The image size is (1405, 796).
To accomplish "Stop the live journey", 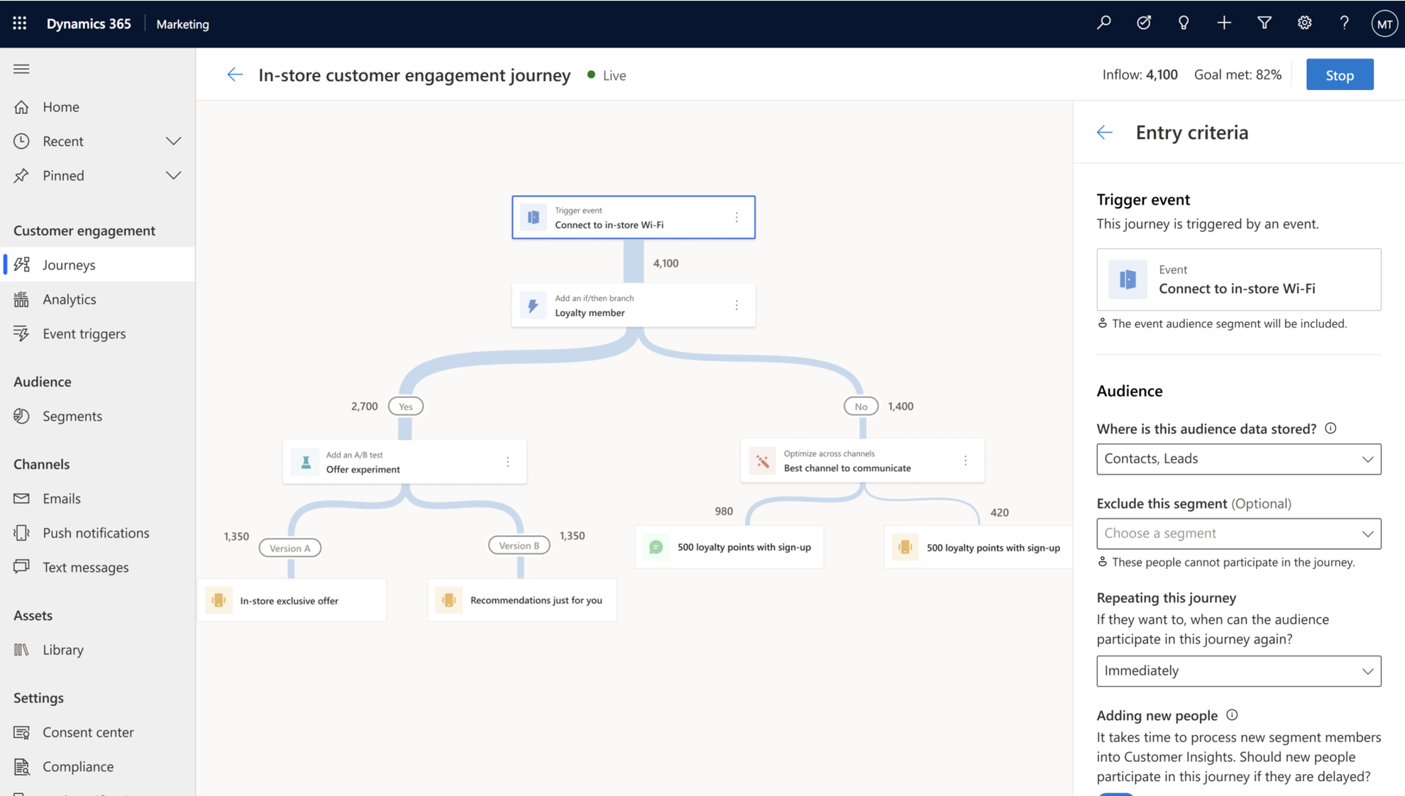I will [x=1339, y=74].
